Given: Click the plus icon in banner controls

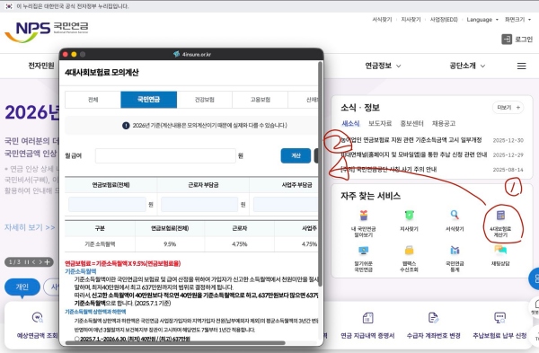Looking at the screenshot, I should pos(47,262).
